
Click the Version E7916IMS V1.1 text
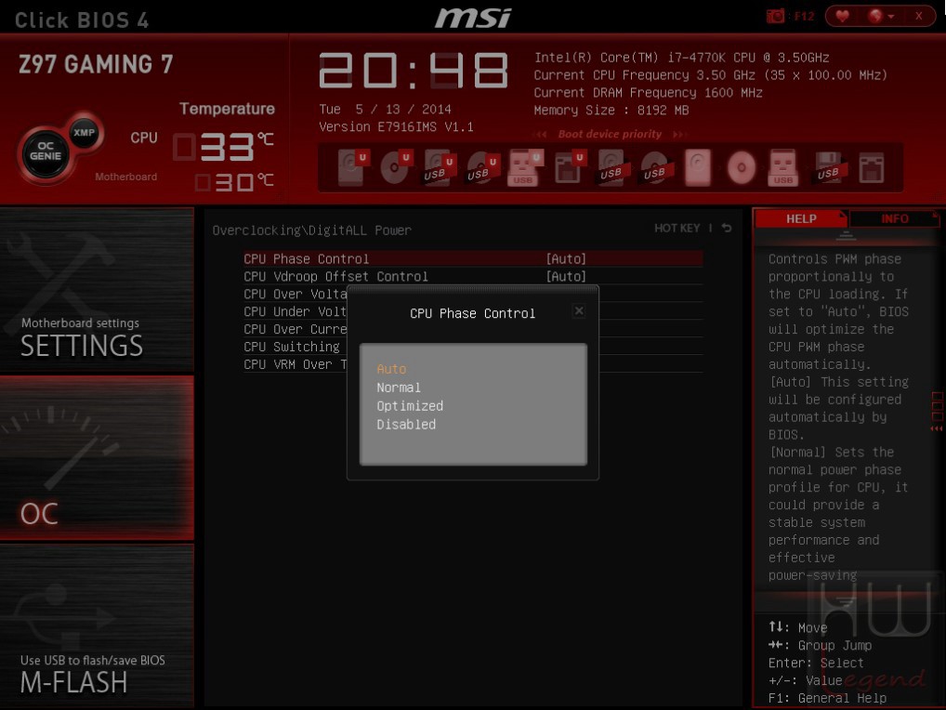click(x=396, y=126)
